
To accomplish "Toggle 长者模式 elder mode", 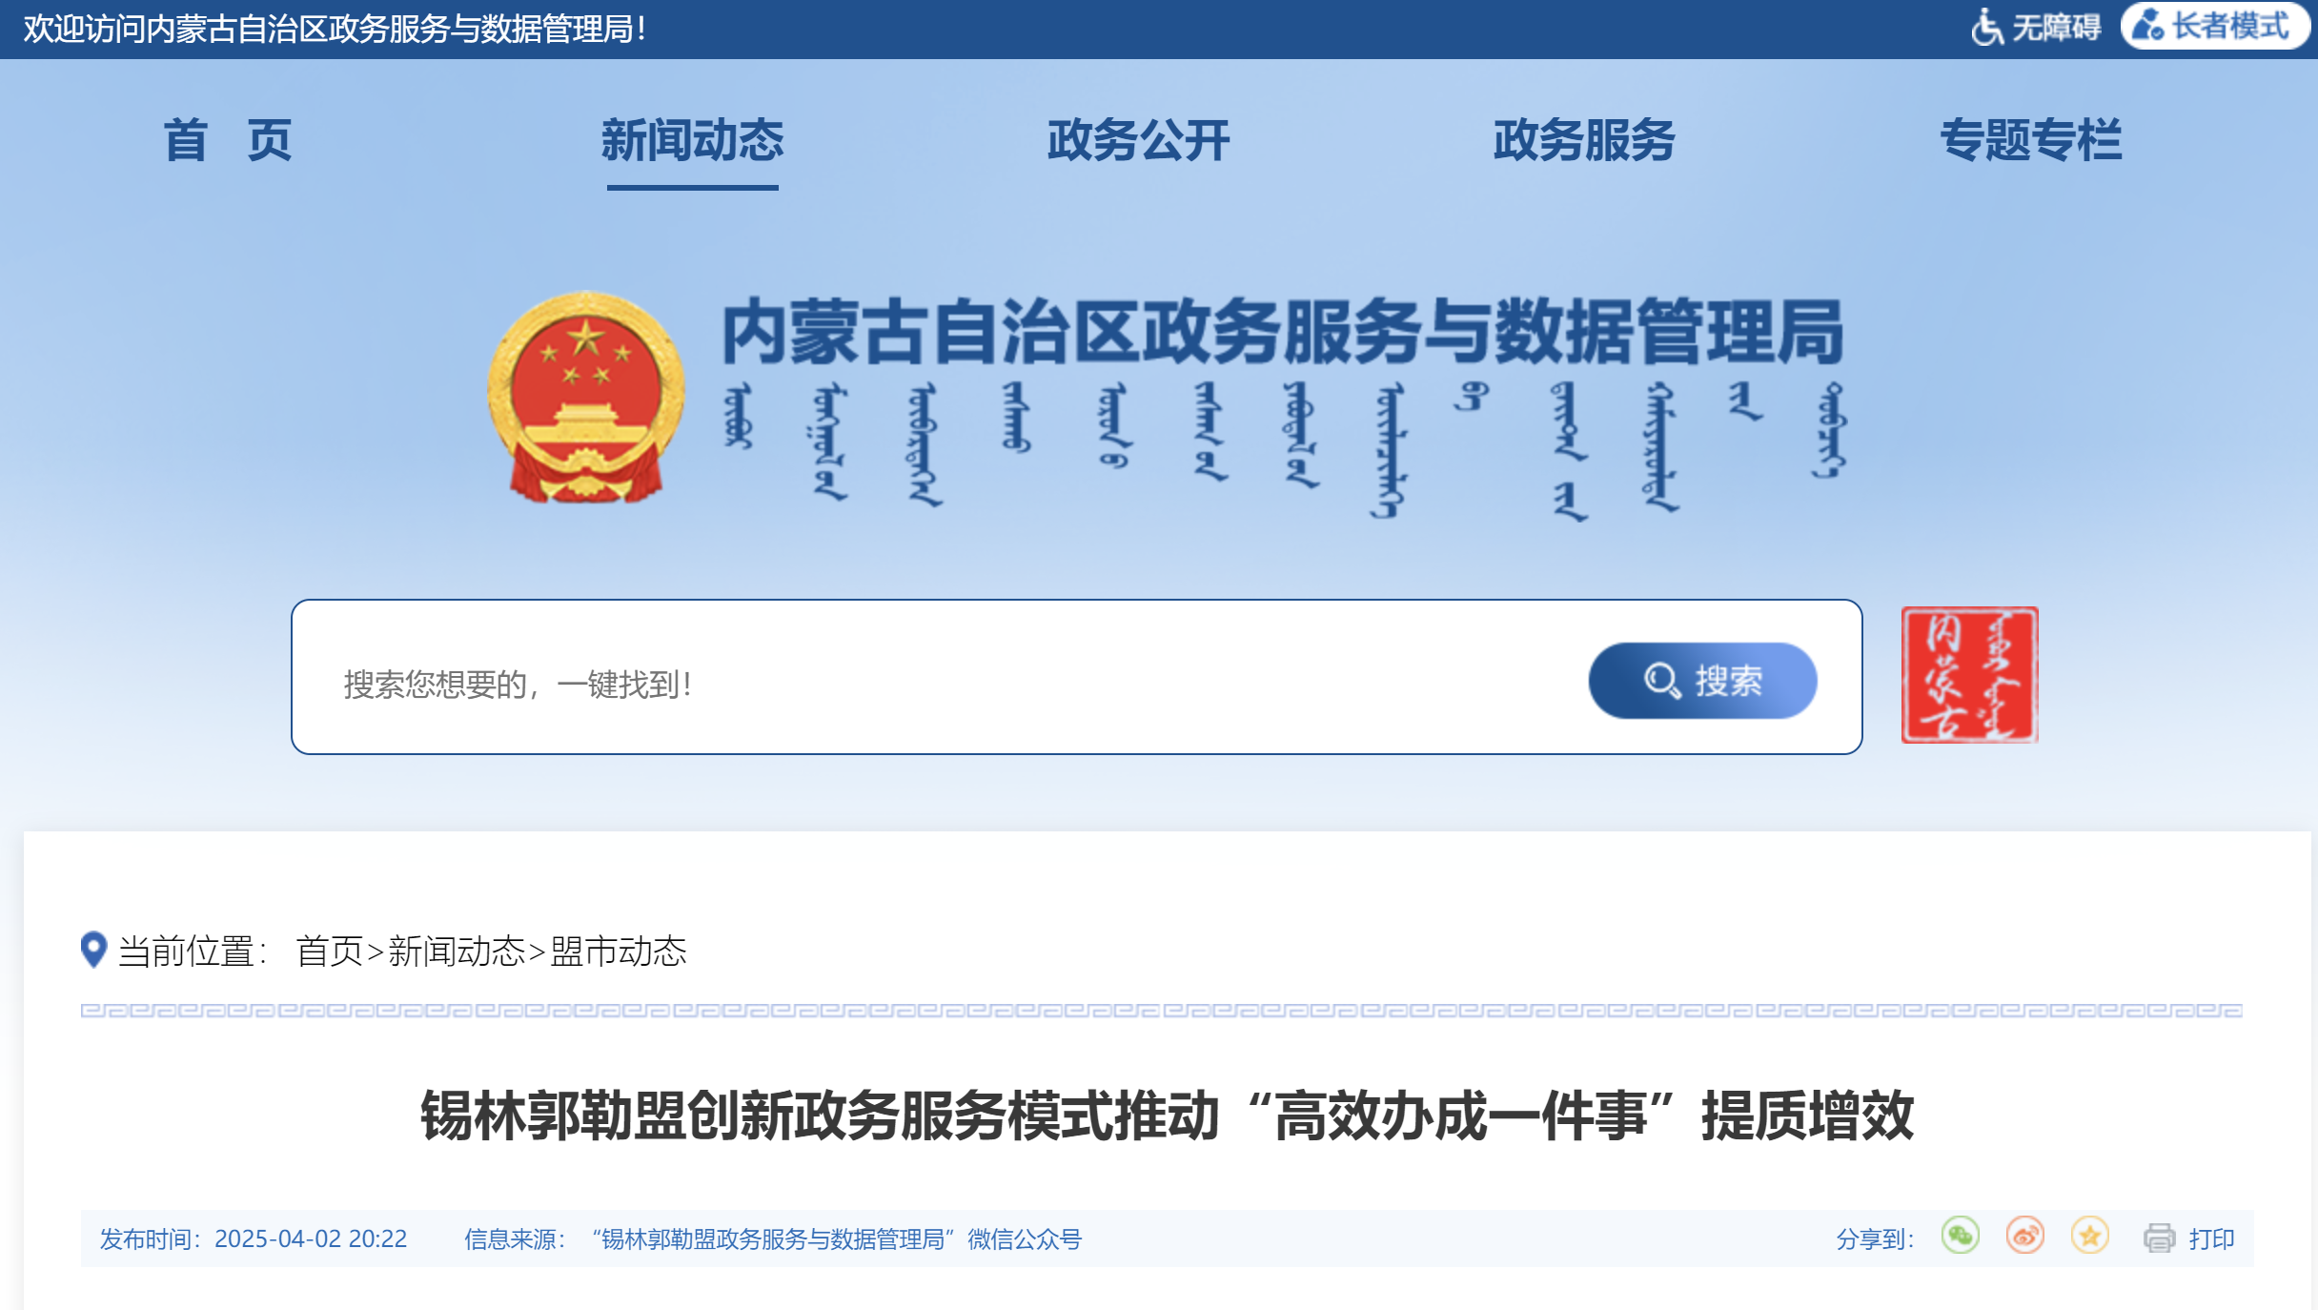I will (2214, 27).
